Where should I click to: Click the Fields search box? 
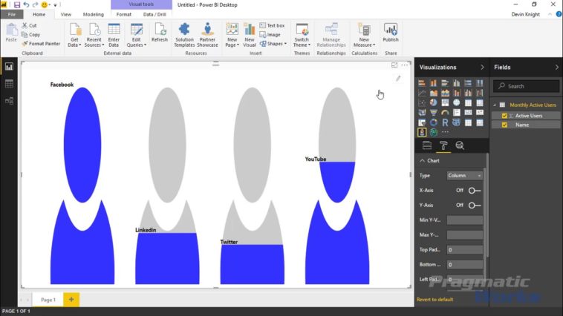(x=526, y=86)
